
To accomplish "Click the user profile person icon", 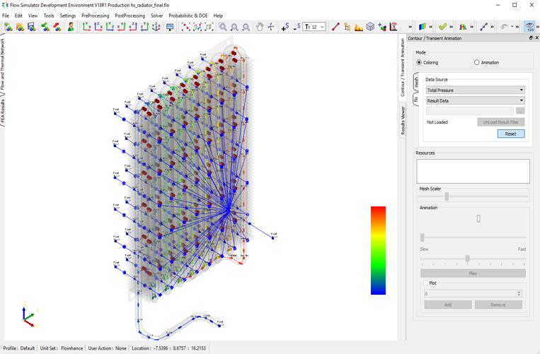I will pos(71,27).
